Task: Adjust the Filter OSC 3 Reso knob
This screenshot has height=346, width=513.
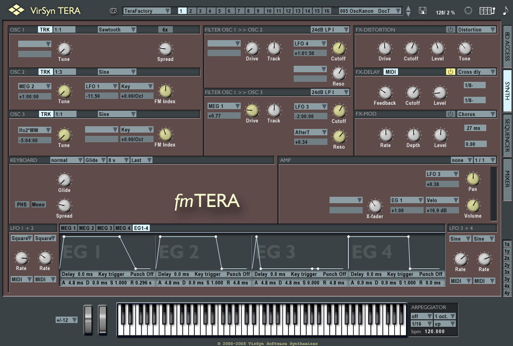Action: pyautogui.click(x=339, y=136)
